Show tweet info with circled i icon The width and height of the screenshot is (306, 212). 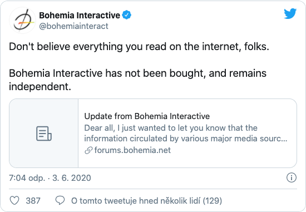[292, 178]
